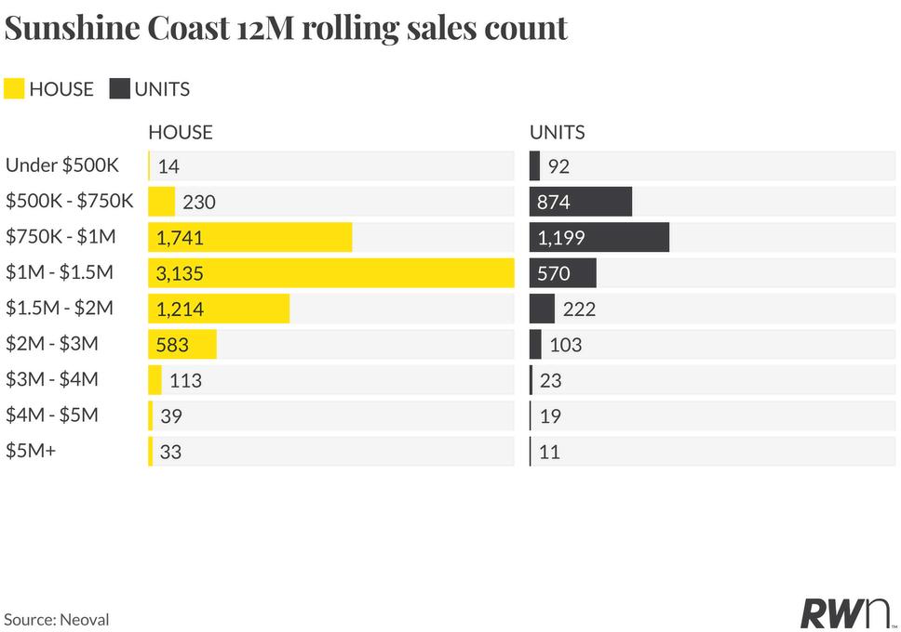The height and width of the screenshot is (632, 901).
Task: Select the 570 units bar
Action: 563,272
